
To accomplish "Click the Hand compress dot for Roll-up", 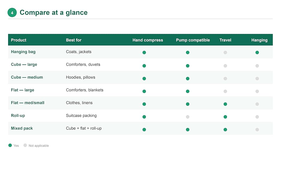I will click(144, 117).
